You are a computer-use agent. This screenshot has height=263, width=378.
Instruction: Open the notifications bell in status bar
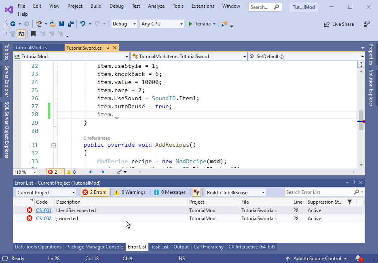pyautogui.click(x=358, y=259)
